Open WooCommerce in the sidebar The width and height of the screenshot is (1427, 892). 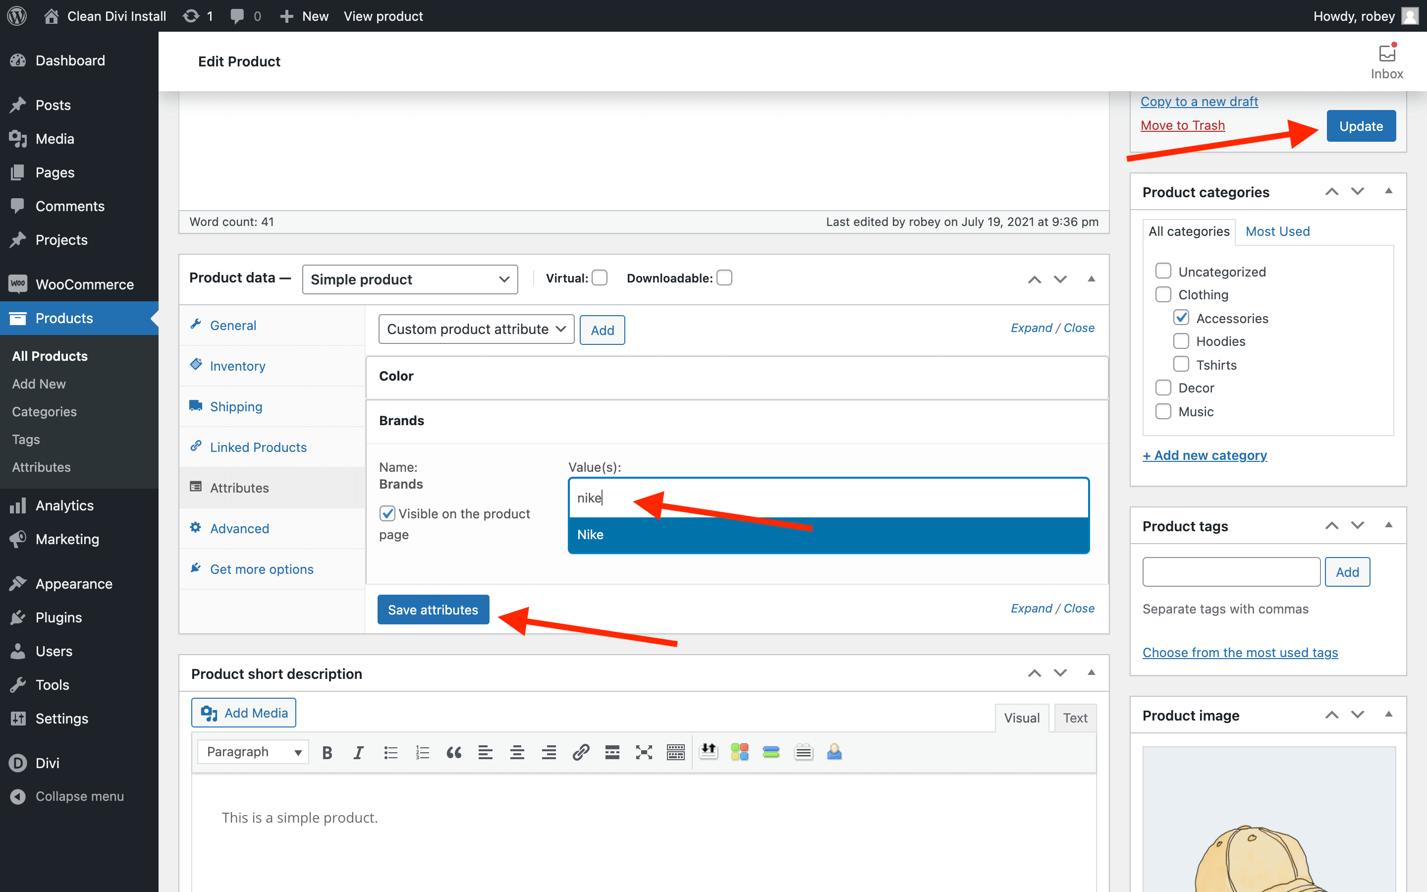coord(79,284)
